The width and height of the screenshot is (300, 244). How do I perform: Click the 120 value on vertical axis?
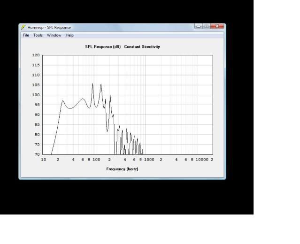(36, 55)
